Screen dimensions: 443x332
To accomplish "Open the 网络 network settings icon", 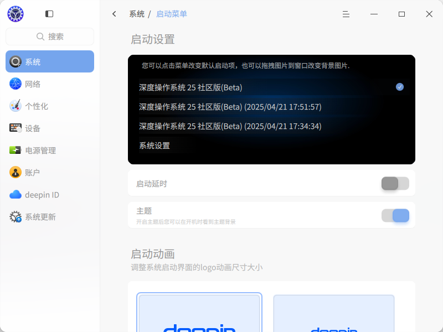I will (16, 84).
